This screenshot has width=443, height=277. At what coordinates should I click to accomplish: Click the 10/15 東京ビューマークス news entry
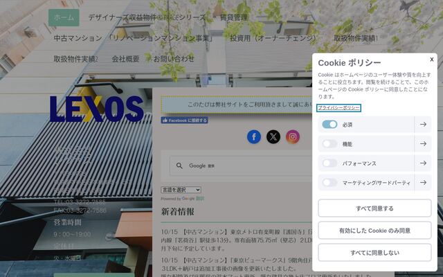237,267
